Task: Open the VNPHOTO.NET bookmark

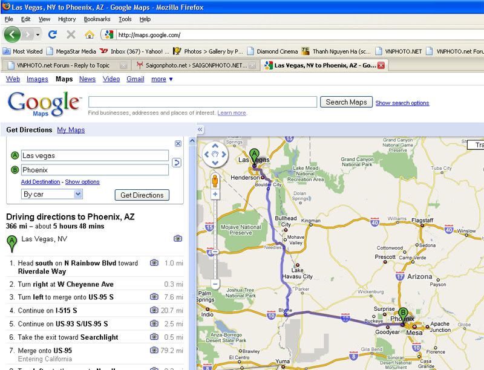Action: tap(399, 51)
